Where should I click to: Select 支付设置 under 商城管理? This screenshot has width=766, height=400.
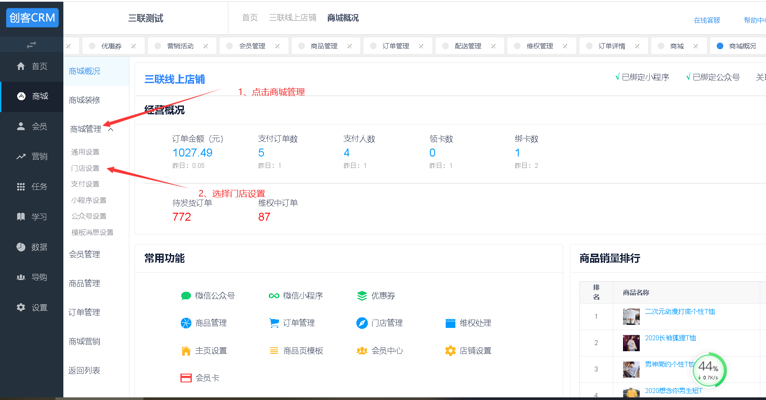pos(85,184)
